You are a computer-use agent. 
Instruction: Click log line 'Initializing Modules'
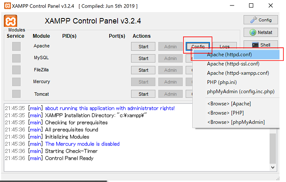point(67,137)
